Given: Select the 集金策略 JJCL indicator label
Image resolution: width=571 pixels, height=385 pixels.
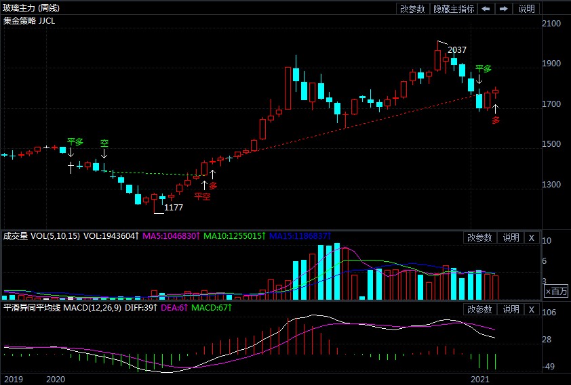Looking at the screenshot, I should click(x=29, y=21).
